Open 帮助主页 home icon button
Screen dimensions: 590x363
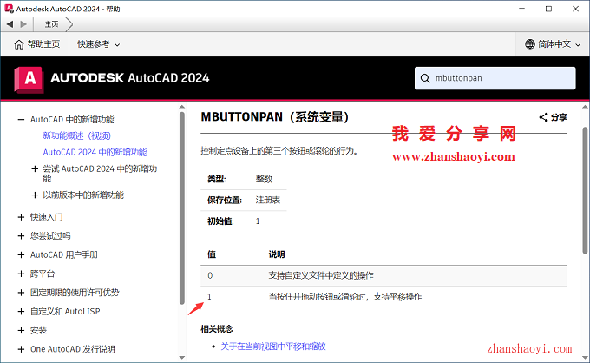click(x=36, y=44)
